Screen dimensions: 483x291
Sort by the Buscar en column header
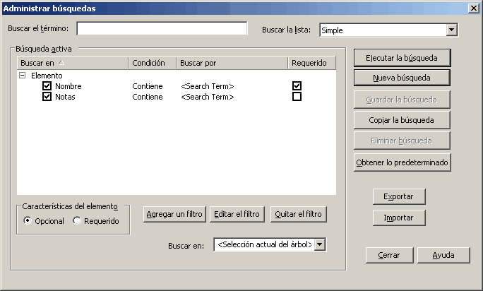tap(73, 63)
